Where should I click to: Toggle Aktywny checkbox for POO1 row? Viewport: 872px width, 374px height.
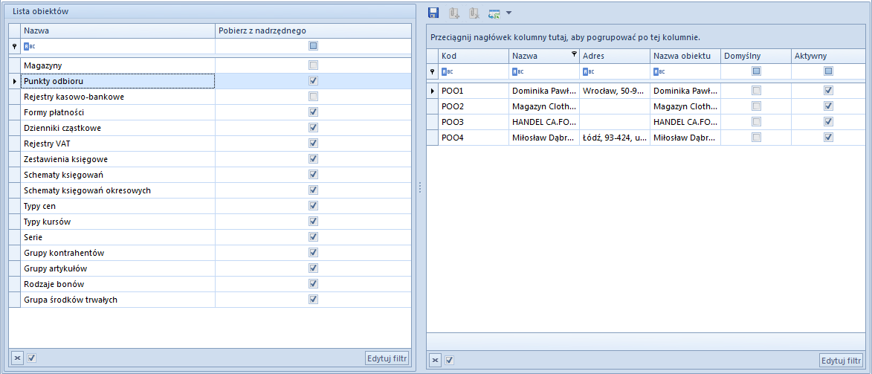click(x=829, y=90)
